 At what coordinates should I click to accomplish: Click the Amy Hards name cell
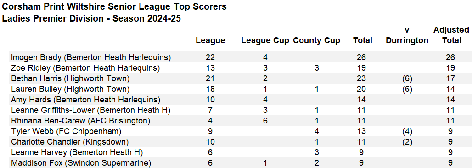(x=86, y=100)
